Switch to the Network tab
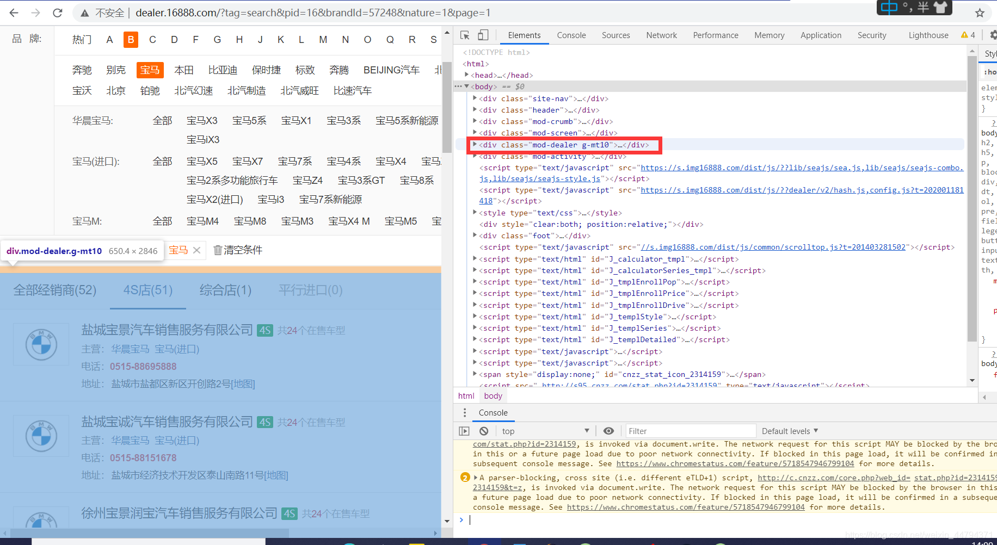 coord(661,35)
